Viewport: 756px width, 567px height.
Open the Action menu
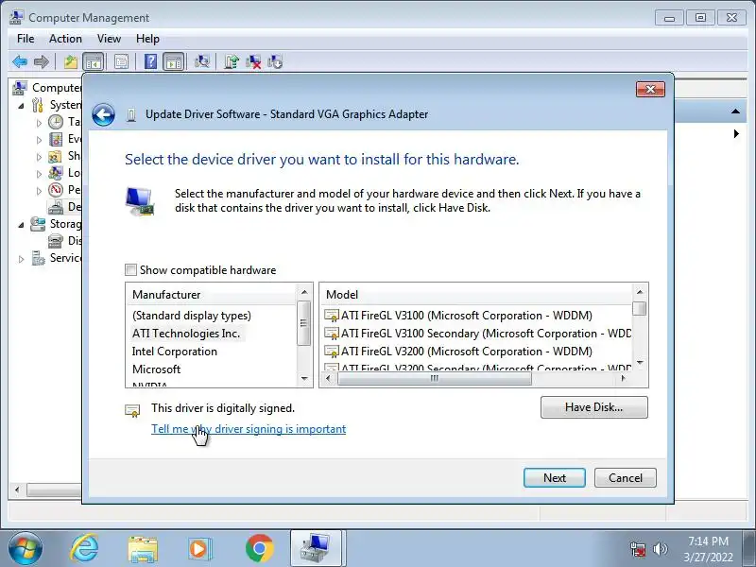[x=65, y=39]
